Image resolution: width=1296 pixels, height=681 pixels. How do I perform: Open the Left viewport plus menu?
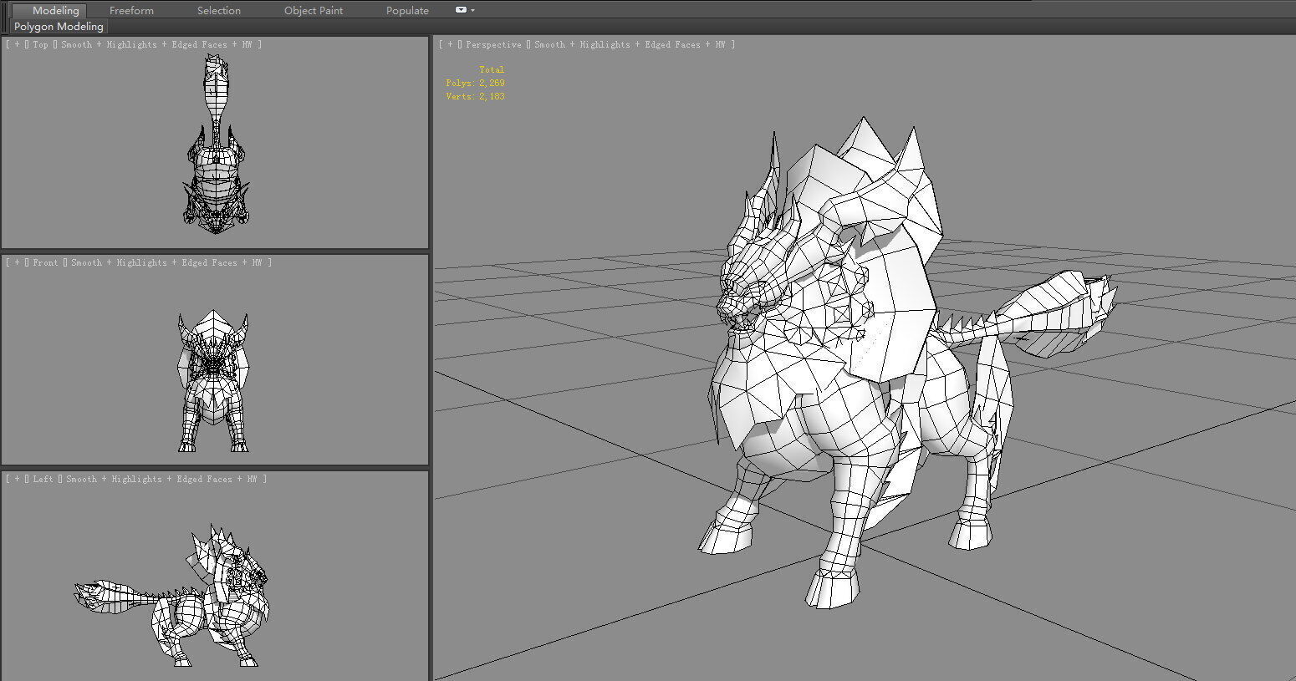coord(16,479)
